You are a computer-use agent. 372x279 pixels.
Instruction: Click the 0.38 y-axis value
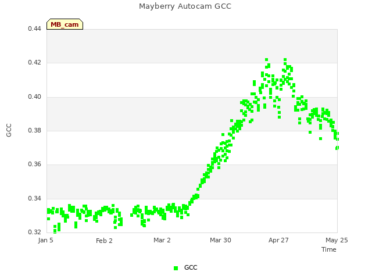[x=34, y=130]
